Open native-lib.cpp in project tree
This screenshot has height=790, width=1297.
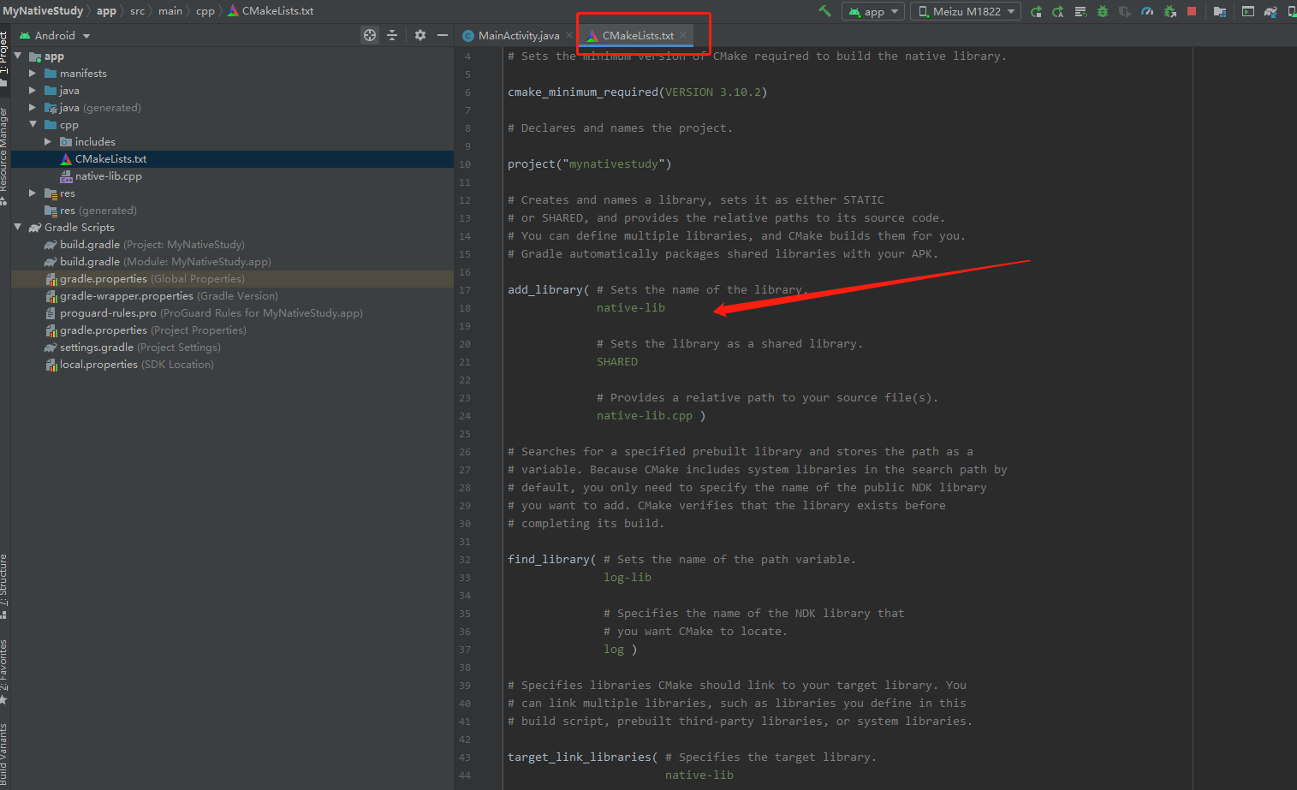(x=232, y=175)
